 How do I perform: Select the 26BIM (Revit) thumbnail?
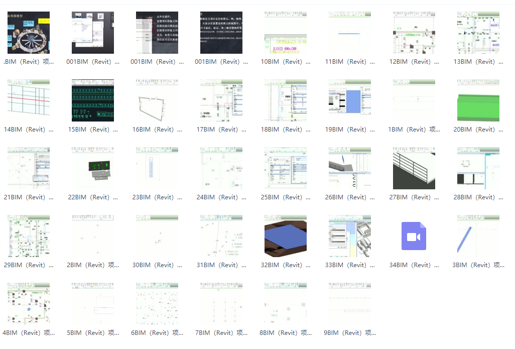point(350,168)
